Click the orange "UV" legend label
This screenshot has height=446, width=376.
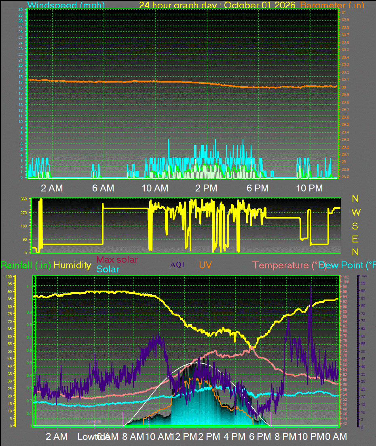tap(205, 265)
